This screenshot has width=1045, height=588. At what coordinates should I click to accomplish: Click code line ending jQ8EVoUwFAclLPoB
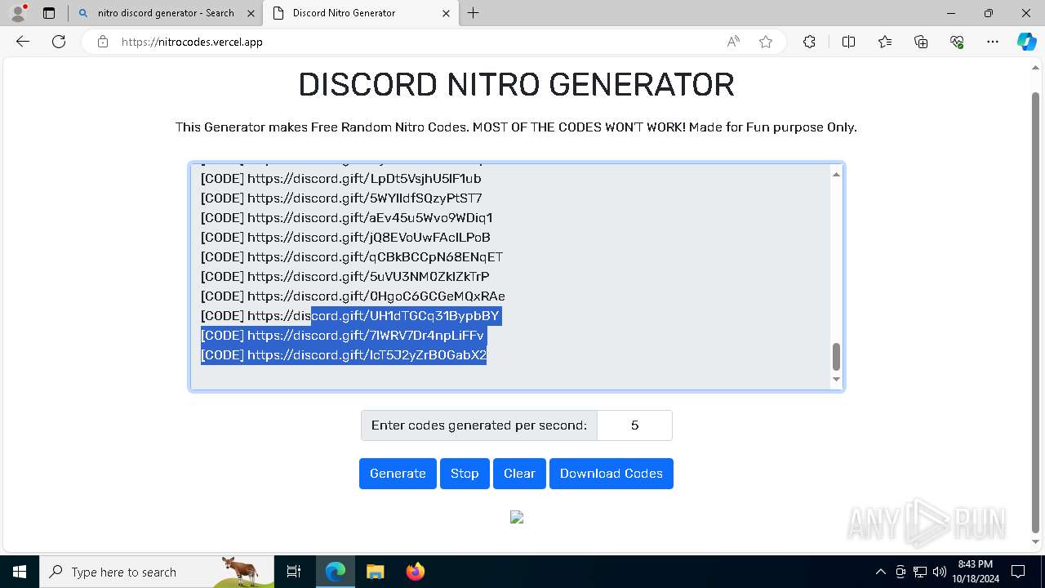click(x=345, y=237)
